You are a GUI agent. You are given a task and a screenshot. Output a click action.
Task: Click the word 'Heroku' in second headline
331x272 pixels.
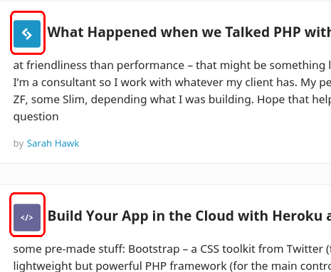(298, 216)
